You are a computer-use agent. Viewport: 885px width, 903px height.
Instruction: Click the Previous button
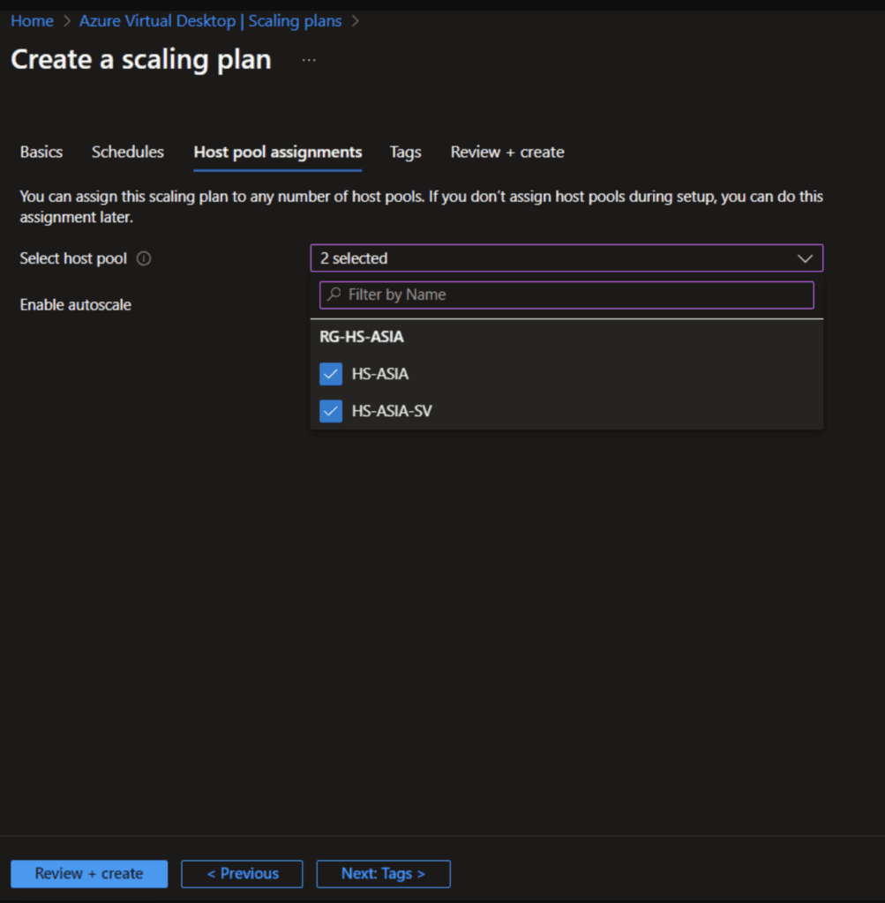point(242,874)
